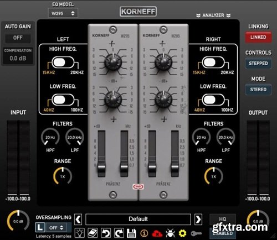Viewport: 277px width, 240px height.
Task: Click the red cloud icon
Action: pos(157,233)
